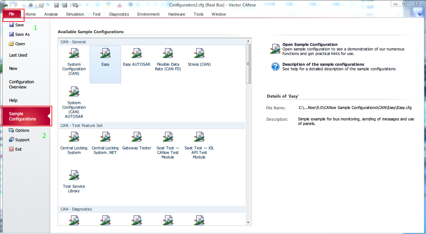Expand dropdown arrow next to lightning start icon
This screenshot has height=234, width=426.
point(23,5)
